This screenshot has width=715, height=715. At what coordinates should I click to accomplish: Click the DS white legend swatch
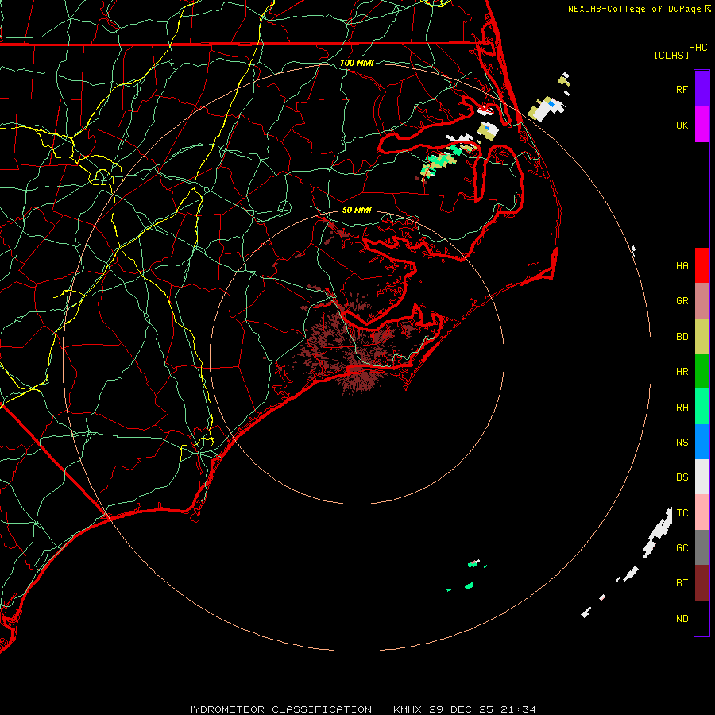(x=701, y=477)
